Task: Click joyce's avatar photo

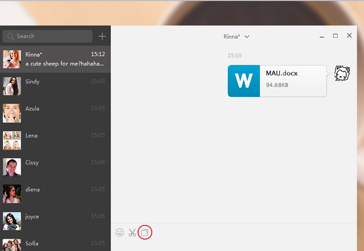Action: [12, 221]
